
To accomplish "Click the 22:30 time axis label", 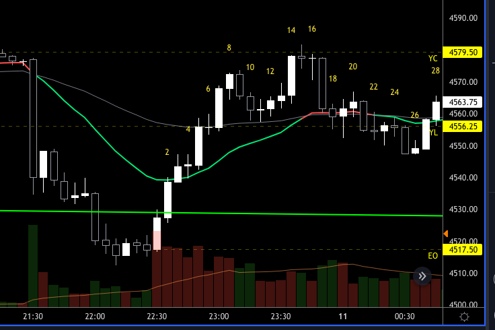I will click(157, 317).
